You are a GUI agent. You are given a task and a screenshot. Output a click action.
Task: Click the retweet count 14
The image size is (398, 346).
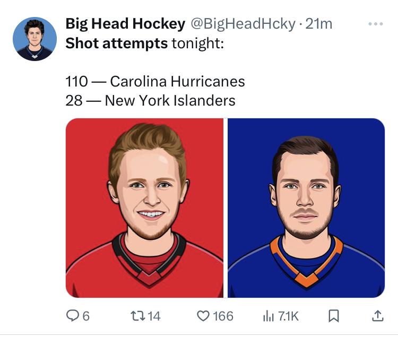(x=154, y=316)
